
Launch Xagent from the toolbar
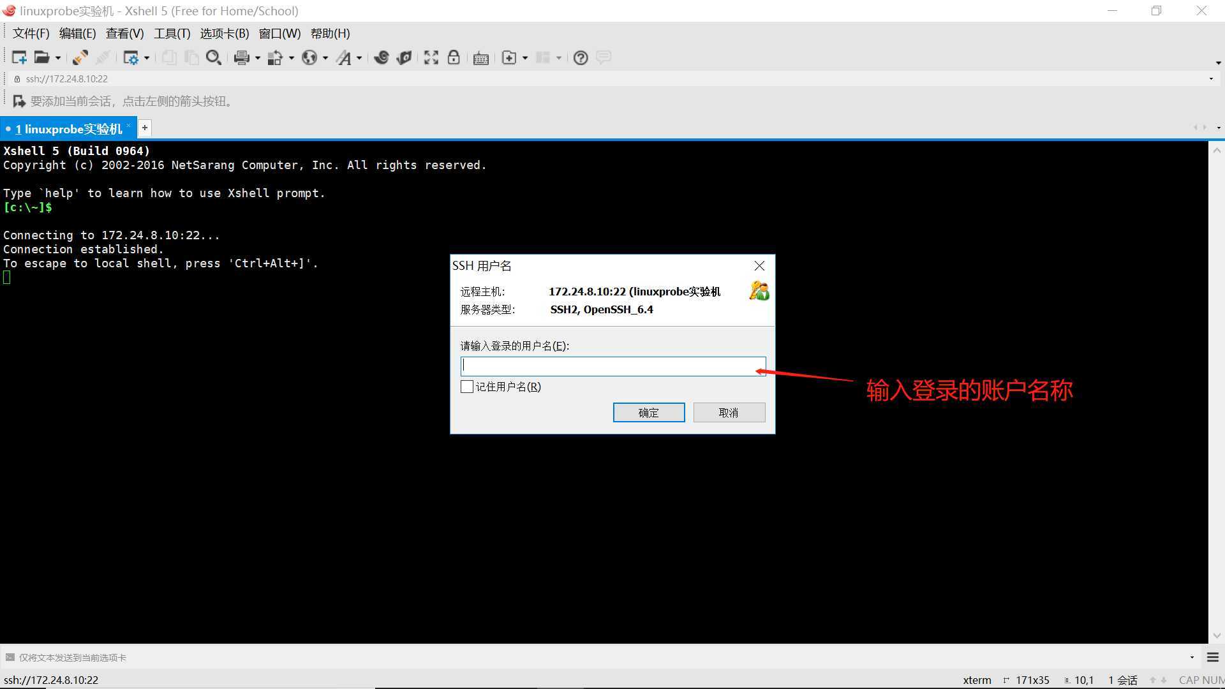pyautogui.click(x=404, y=57)
